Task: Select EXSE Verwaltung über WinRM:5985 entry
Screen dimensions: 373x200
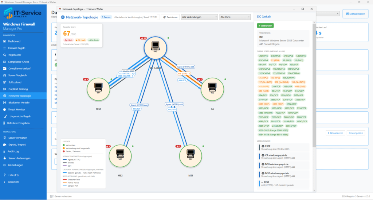Action: coord(284,148)
